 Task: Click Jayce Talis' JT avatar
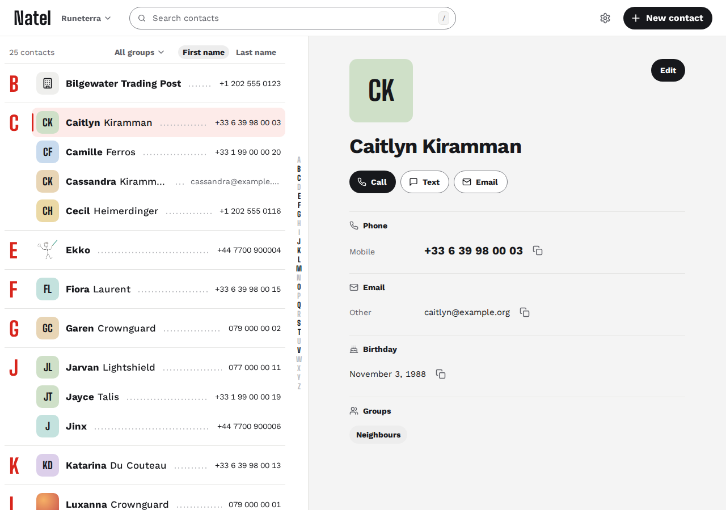48,397
